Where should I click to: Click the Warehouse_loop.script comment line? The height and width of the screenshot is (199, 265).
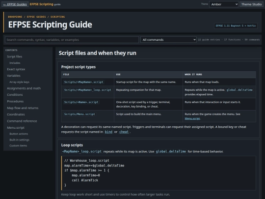87,161
